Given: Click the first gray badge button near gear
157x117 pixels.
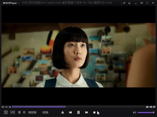Looking at the screenshot, I should click(32, 112).
